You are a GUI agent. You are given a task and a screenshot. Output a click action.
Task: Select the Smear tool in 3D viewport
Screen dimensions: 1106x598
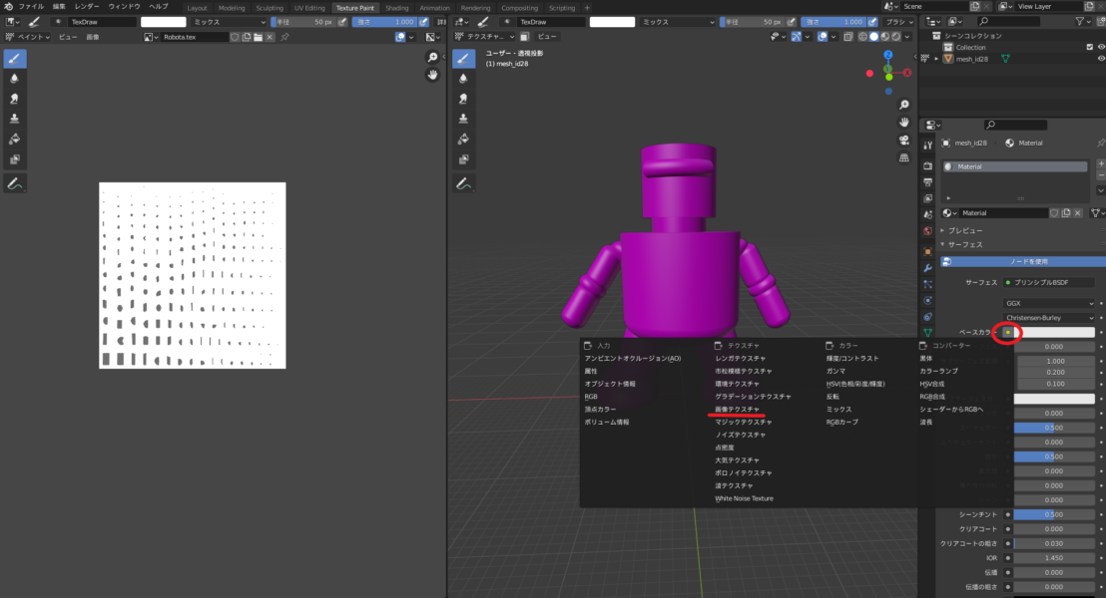pyautogui.click(x=463, y=99)
